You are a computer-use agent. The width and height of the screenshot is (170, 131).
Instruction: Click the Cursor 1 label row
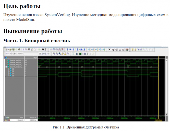pyautogui.click(x=20, y=120)
